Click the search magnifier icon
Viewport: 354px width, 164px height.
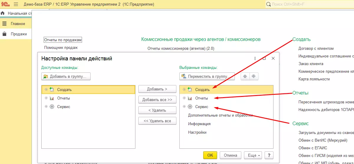click(268, 4)
